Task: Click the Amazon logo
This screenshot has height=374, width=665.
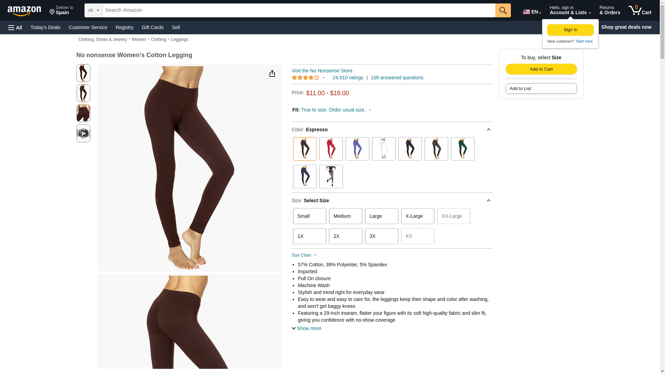Action: coord(24,11)
